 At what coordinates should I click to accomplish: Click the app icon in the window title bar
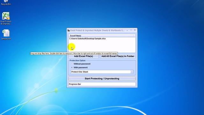coord(69,30)
